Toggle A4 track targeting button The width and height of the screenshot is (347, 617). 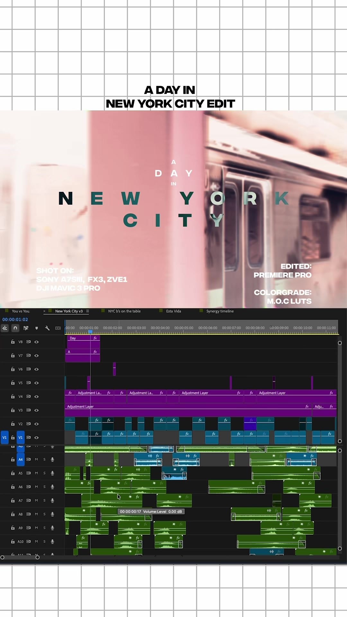(x=21, y=460)
